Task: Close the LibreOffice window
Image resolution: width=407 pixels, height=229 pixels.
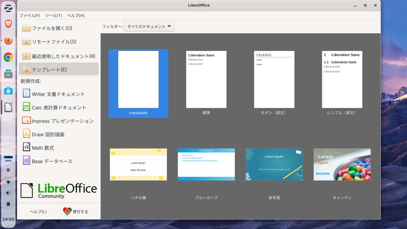Action: coord(375,5)
